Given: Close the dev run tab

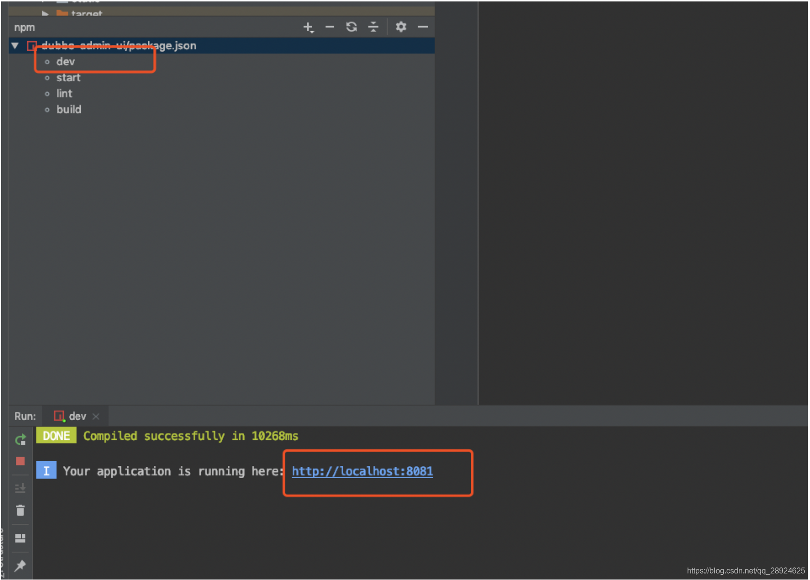Looking at the screenshot, I should [x=96, y=416].
